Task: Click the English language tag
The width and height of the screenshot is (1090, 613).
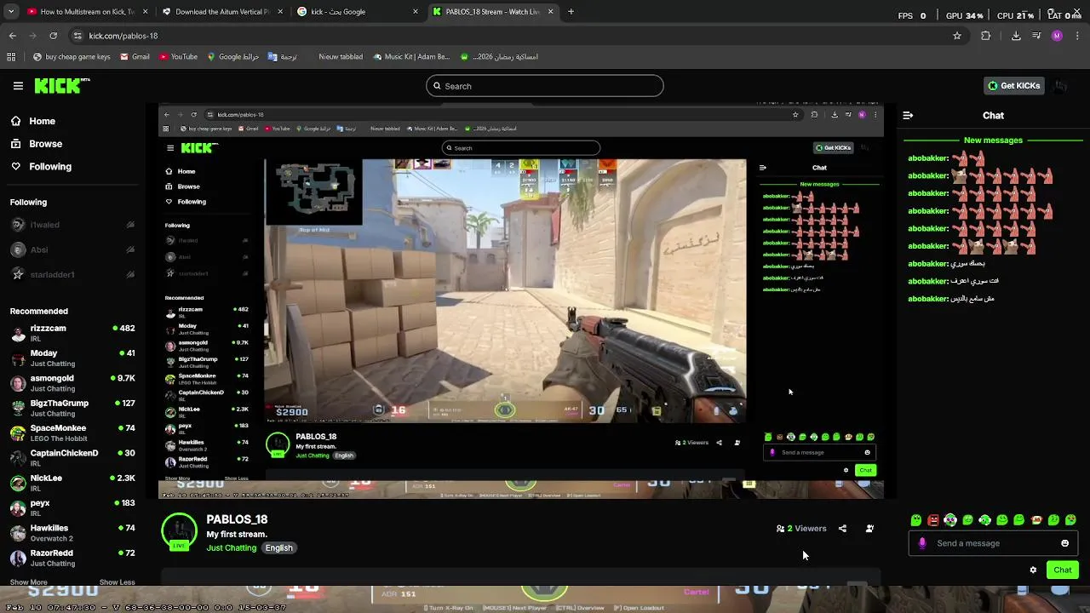Action: 278,548
